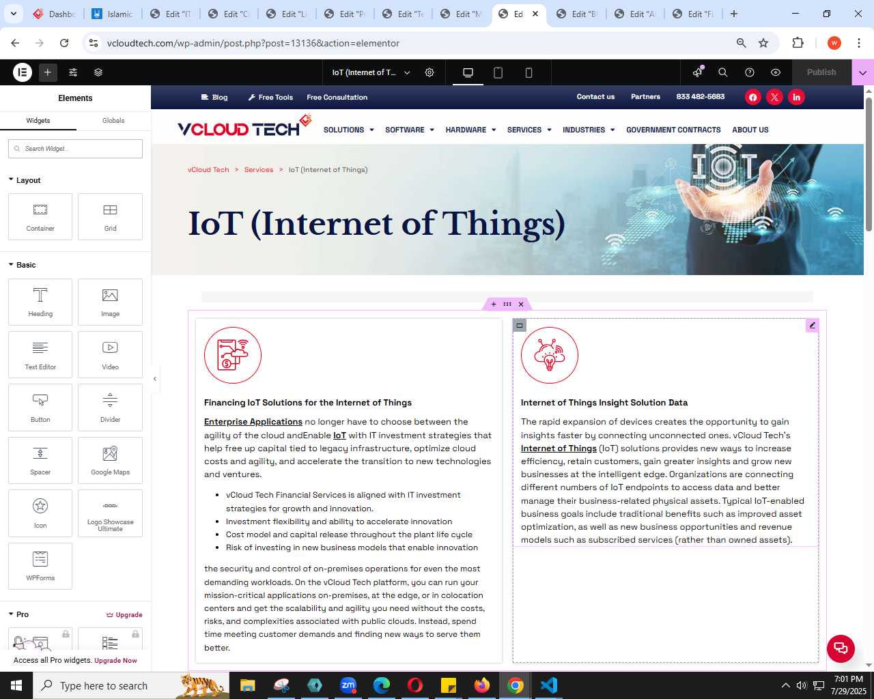Image resolution: width=874 pixels, height=699 pixels.
Task: Click the add element plus icon
Action: click(x=48, y=72)
